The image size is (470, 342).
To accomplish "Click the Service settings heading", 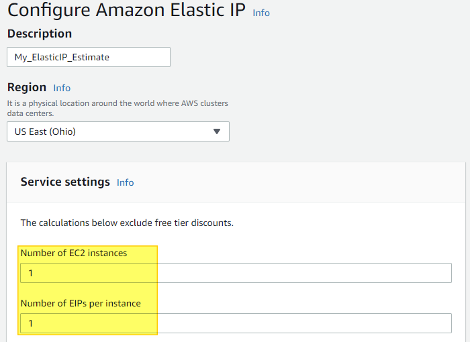I will 65,182.
